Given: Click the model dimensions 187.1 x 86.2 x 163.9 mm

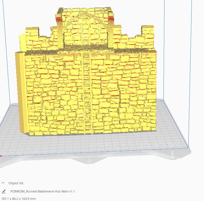Looking at the screenshot, I should [19, 199].
